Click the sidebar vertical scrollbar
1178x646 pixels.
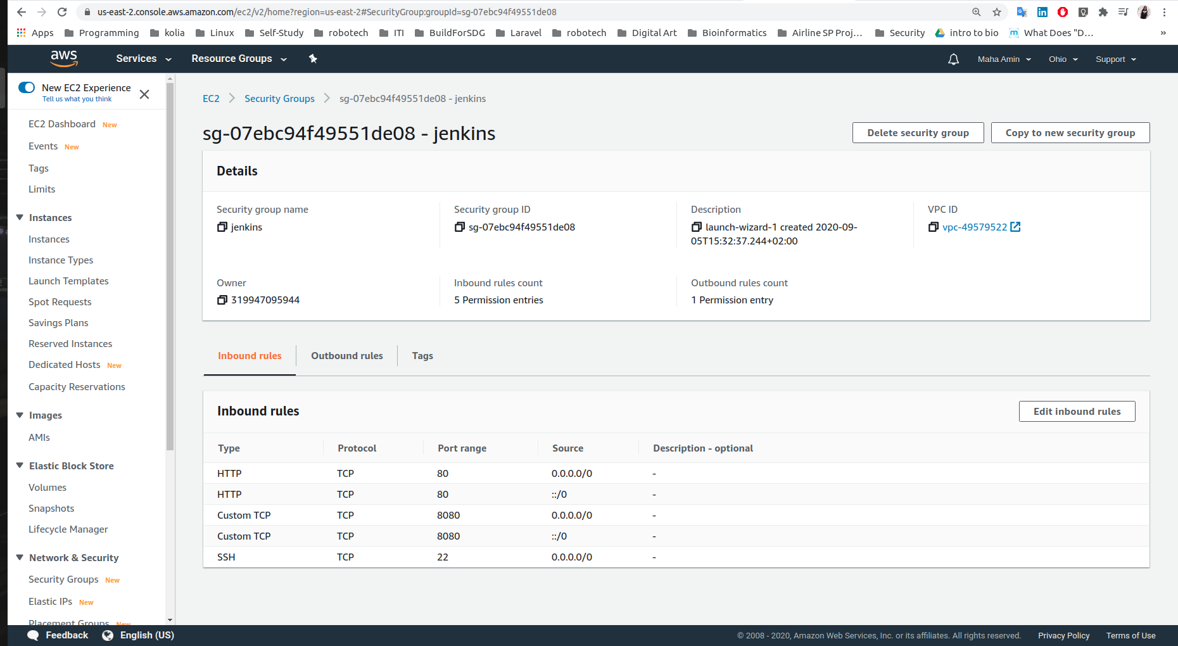coord(170,266)
